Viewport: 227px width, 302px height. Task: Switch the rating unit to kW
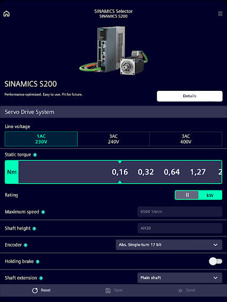(x=210, y=195)
